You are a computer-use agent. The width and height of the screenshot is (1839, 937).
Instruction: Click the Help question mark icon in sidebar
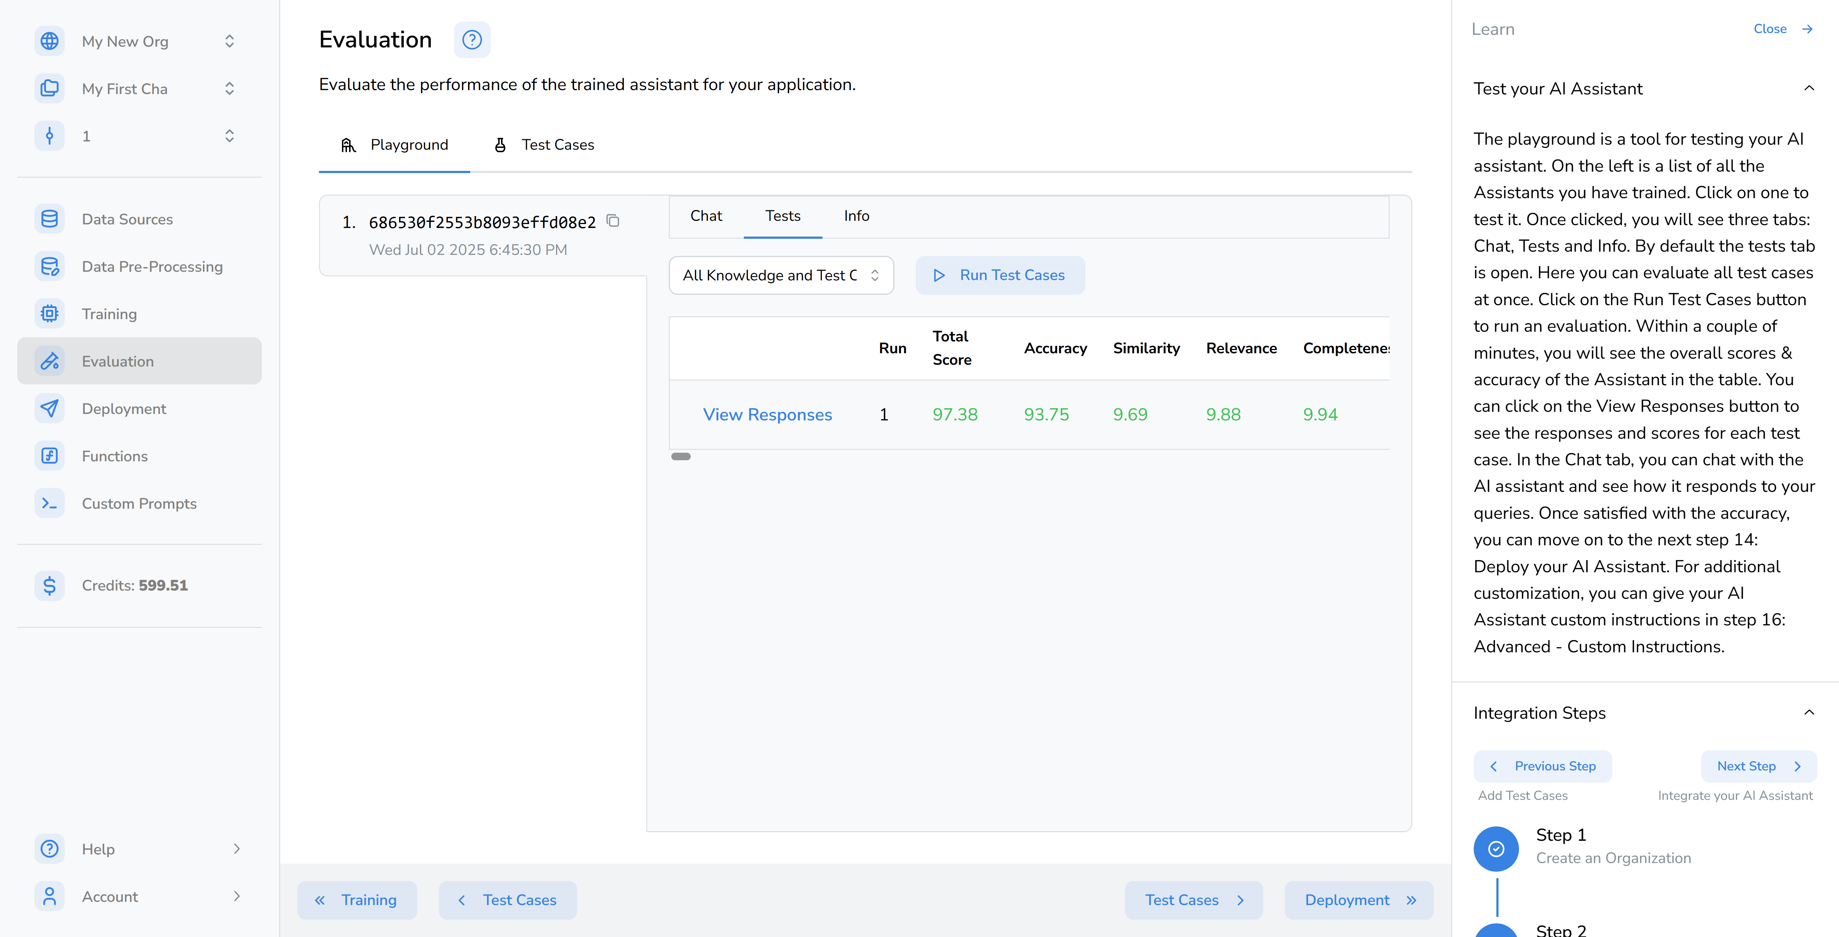pos(49,849)
